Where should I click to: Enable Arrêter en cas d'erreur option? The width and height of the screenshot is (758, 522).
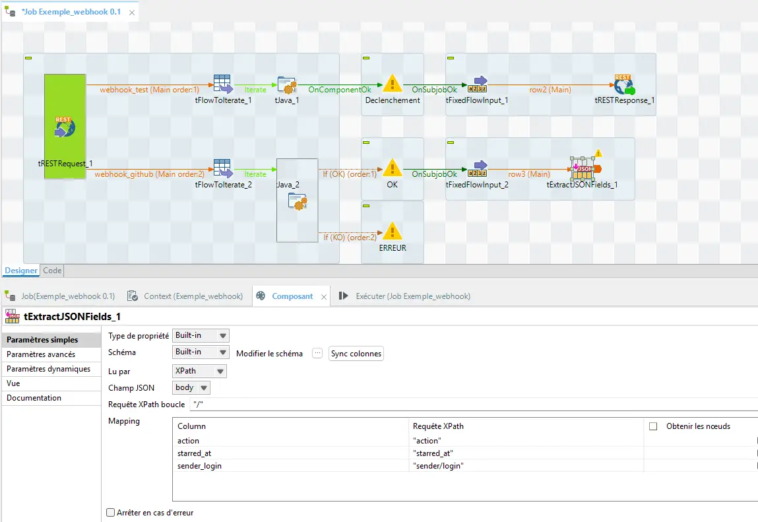point(110,513)
